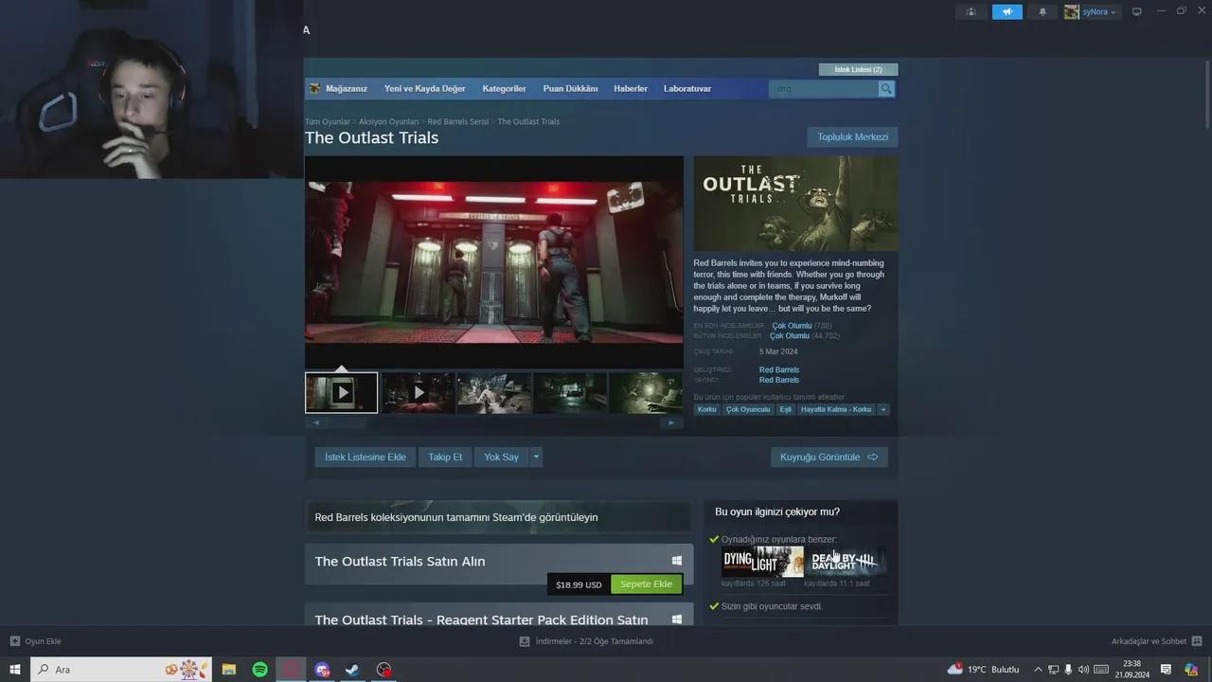Click the magnifier icon in store search bar

click(x=885, y=88)
